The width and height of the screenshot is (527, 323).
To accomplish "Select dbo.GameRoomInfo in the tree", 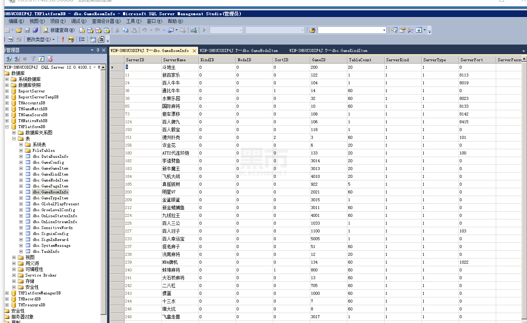I will click(x=51, y=192).
